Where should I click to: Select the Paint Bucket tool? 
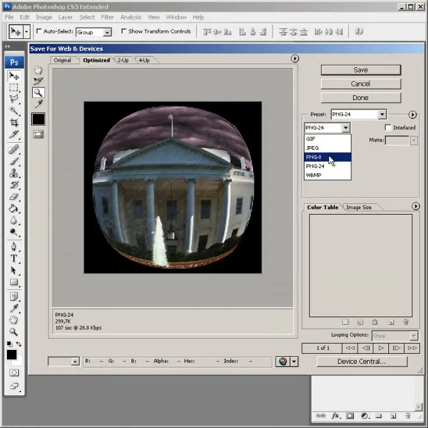click(x=14, y=208)
